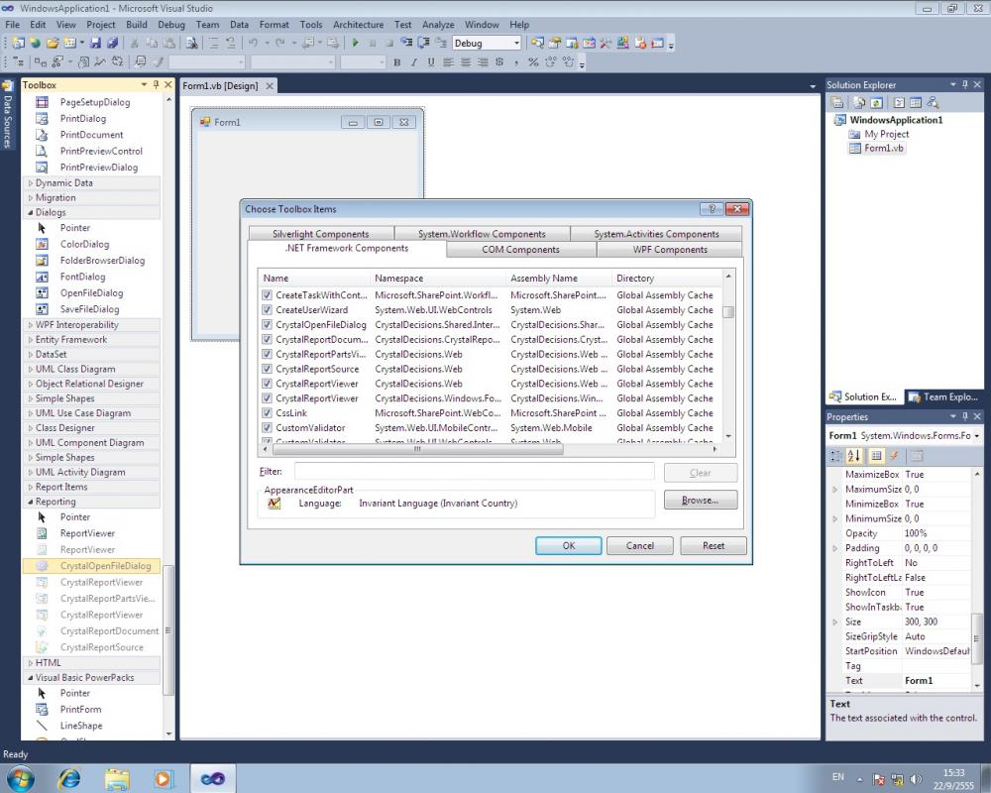The height and width of the screenshot is (793, 991).
Task: Open Windows Media Player from the taskbar
Action: (x=164, y=778)
